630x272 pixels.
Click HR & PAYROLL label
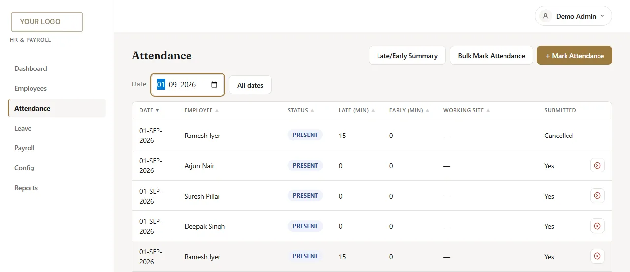point(31,40)
